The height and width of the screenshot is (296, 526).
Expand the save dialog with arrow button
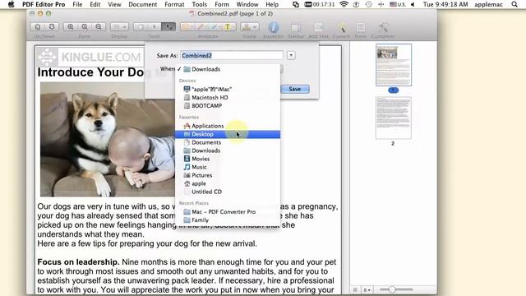[x=291, y=55]
